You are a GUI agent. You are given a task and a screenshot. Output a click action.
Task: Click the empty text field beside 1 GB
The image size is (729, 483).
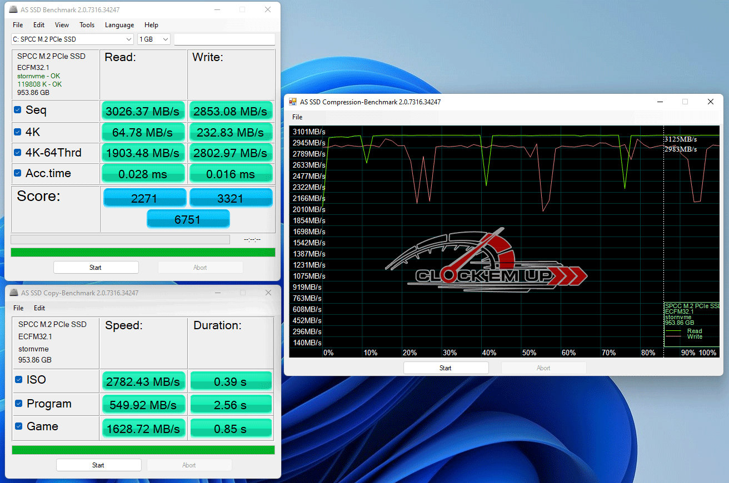point(224,39)
